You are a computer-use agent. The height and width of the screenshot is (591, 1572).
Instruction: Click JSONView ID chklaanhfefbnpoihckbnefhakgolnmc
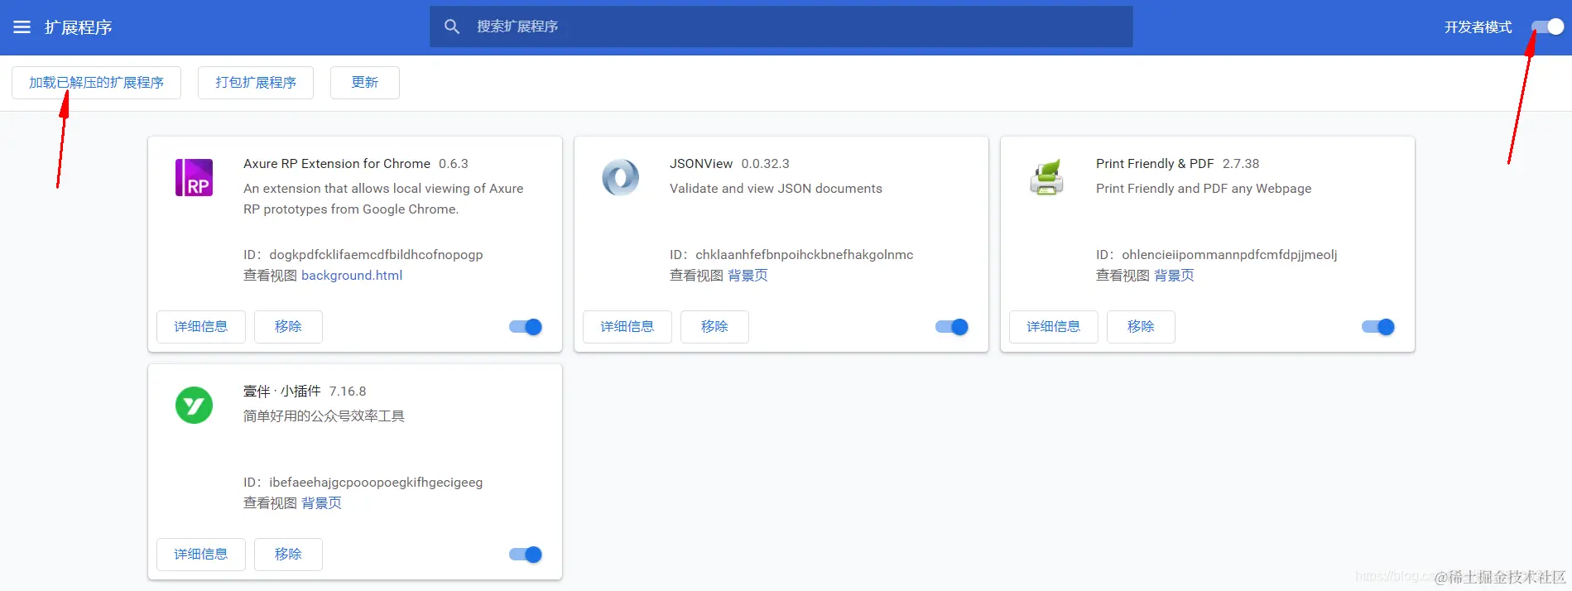point(805,255)
